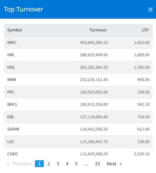
Task: Open page 3 of results
Action: coord(58,164)
